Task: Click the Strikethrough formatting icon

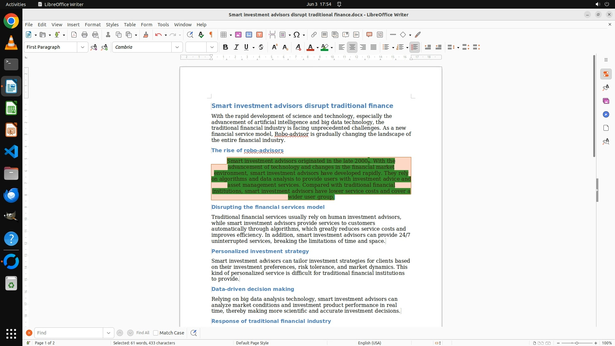Action: [261, 47]
